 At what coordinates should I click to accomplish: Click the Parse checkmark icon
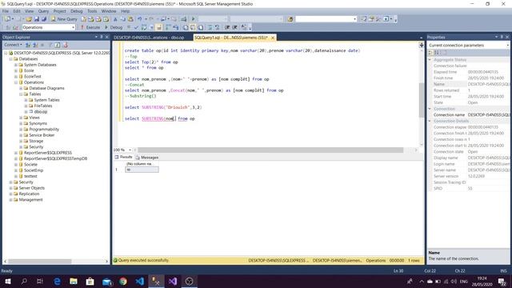[136, 27]
